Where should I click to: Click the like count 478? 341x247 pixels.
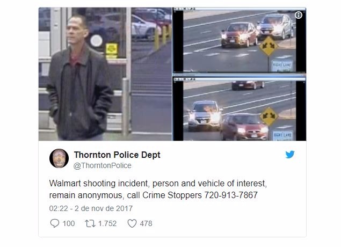pyautogui.click(x=146, y=223)
